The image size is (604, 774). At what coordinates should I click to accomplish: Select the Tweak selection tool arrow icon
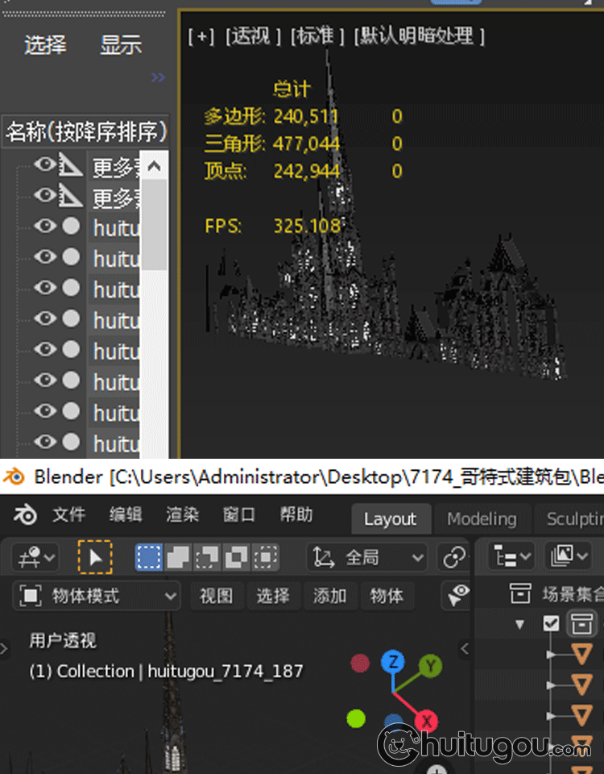pyautogui.click(x=95, y=557)
